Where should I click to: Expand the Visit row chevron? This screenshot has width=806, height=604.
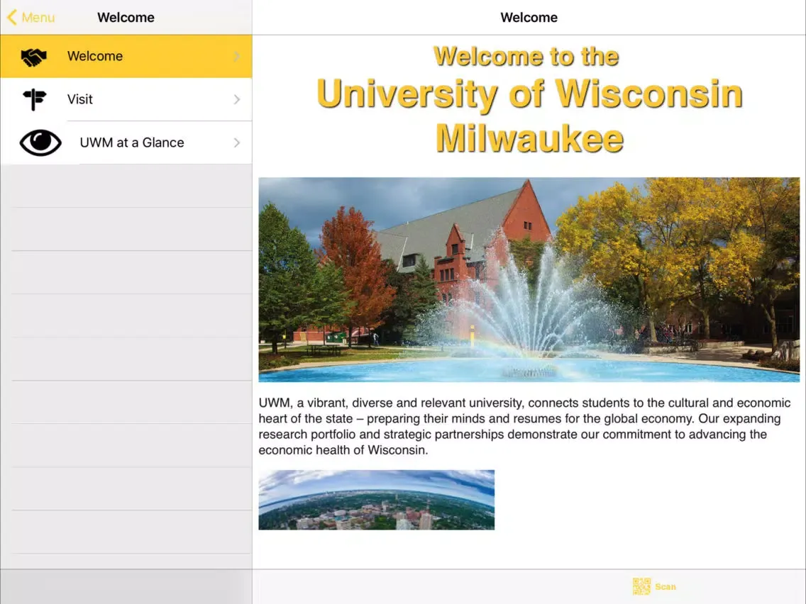click(237, 100)
